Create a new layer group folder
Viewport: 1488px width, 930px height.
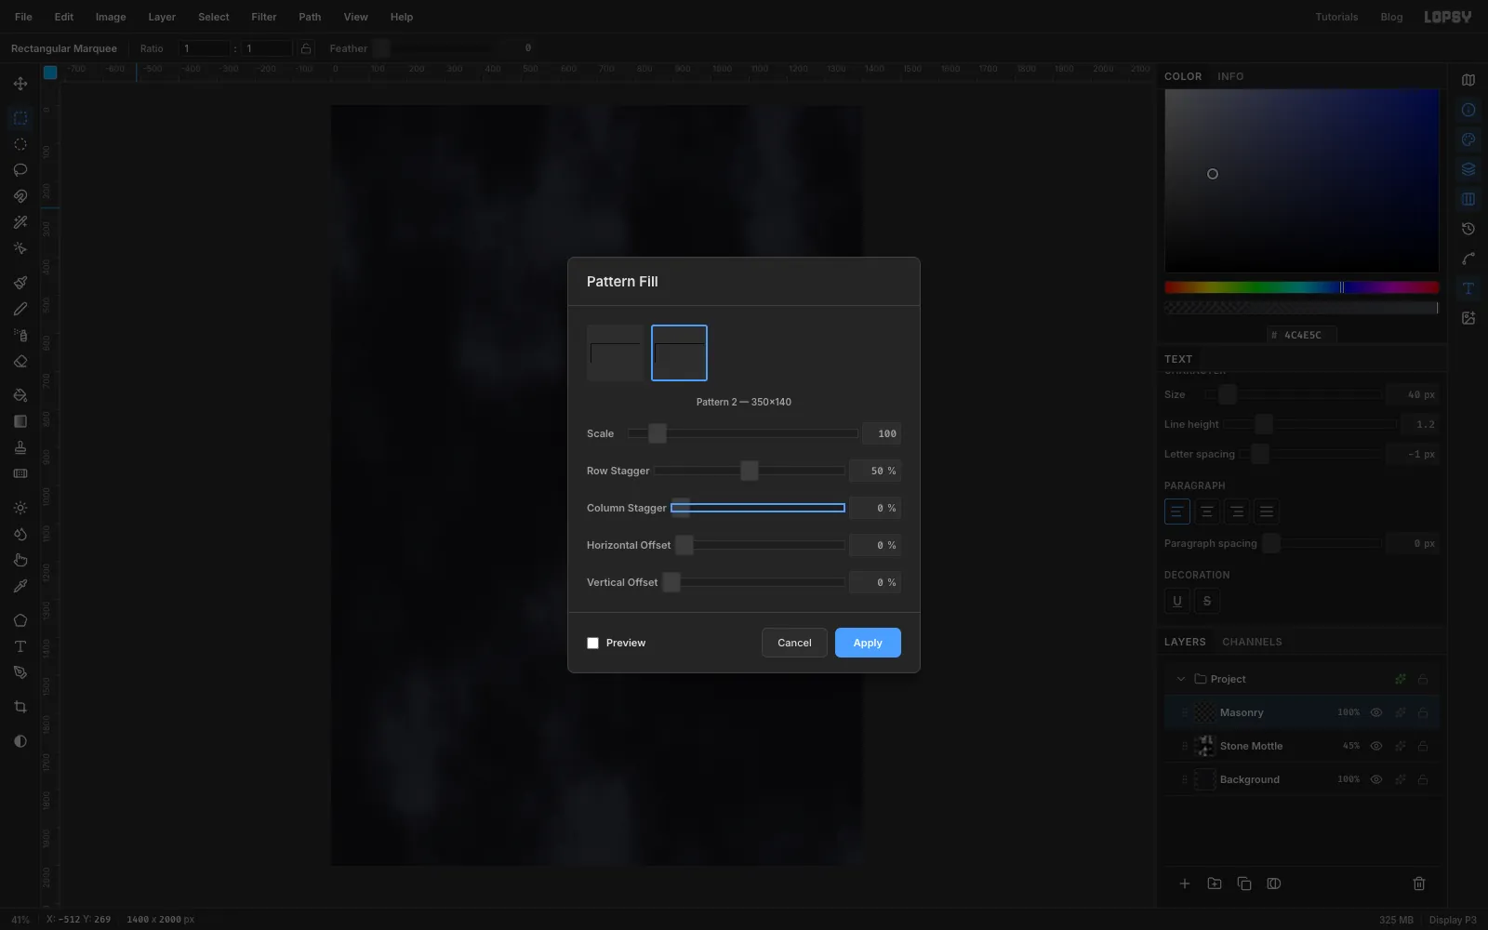click(1215, 883)
